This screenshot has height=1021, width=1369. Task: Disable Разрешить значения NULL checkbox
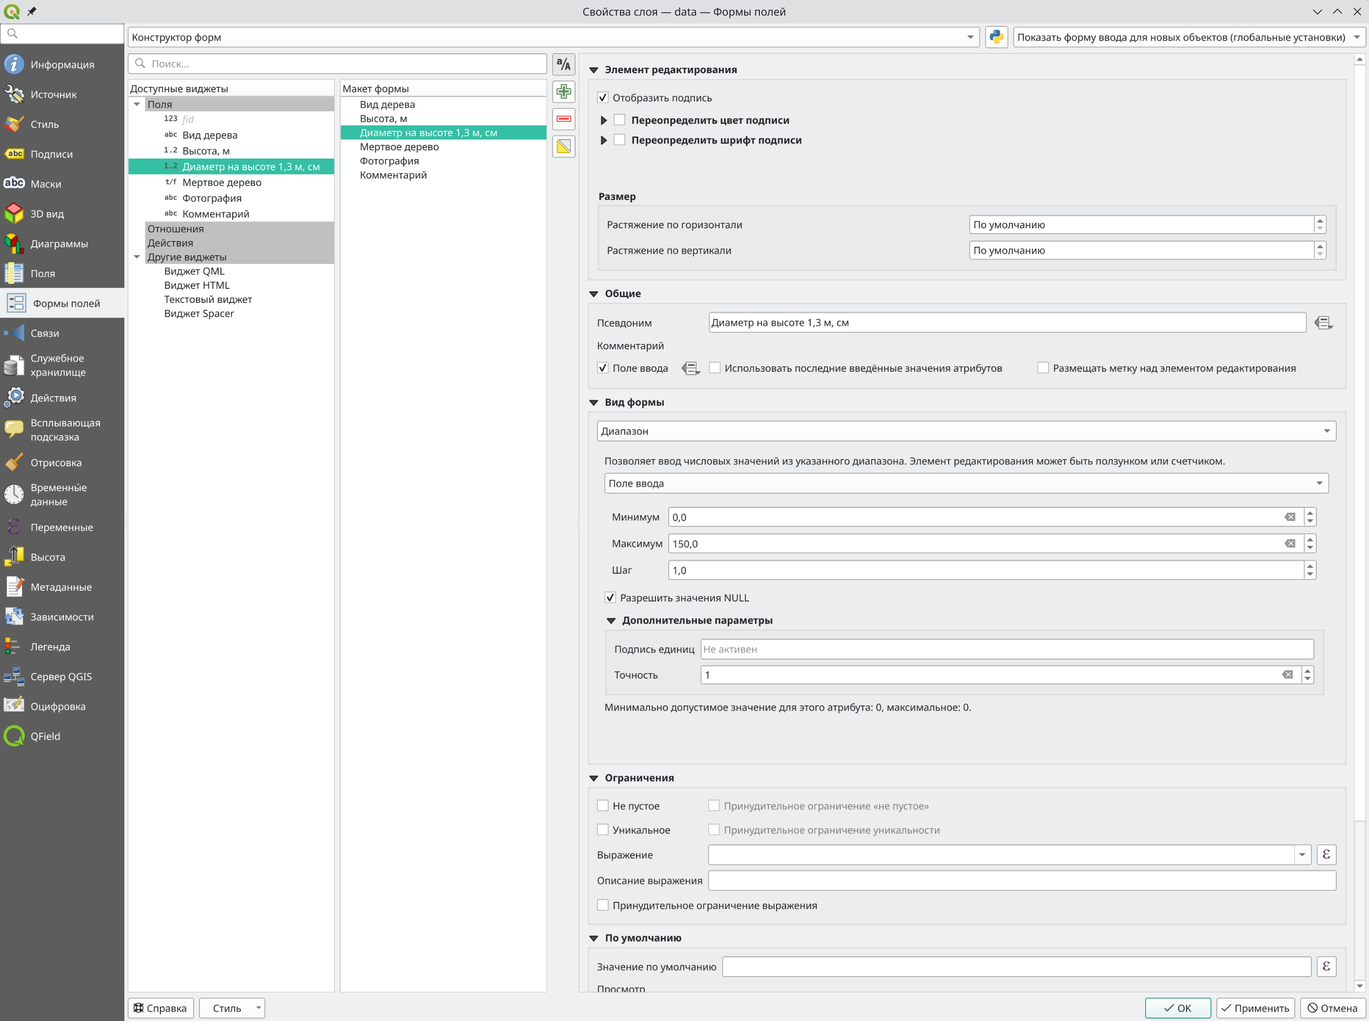coord(610,598)
